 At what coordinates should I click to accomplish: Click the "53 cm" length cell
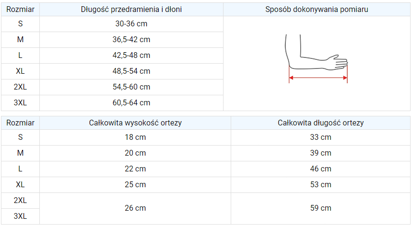[320, 185]
